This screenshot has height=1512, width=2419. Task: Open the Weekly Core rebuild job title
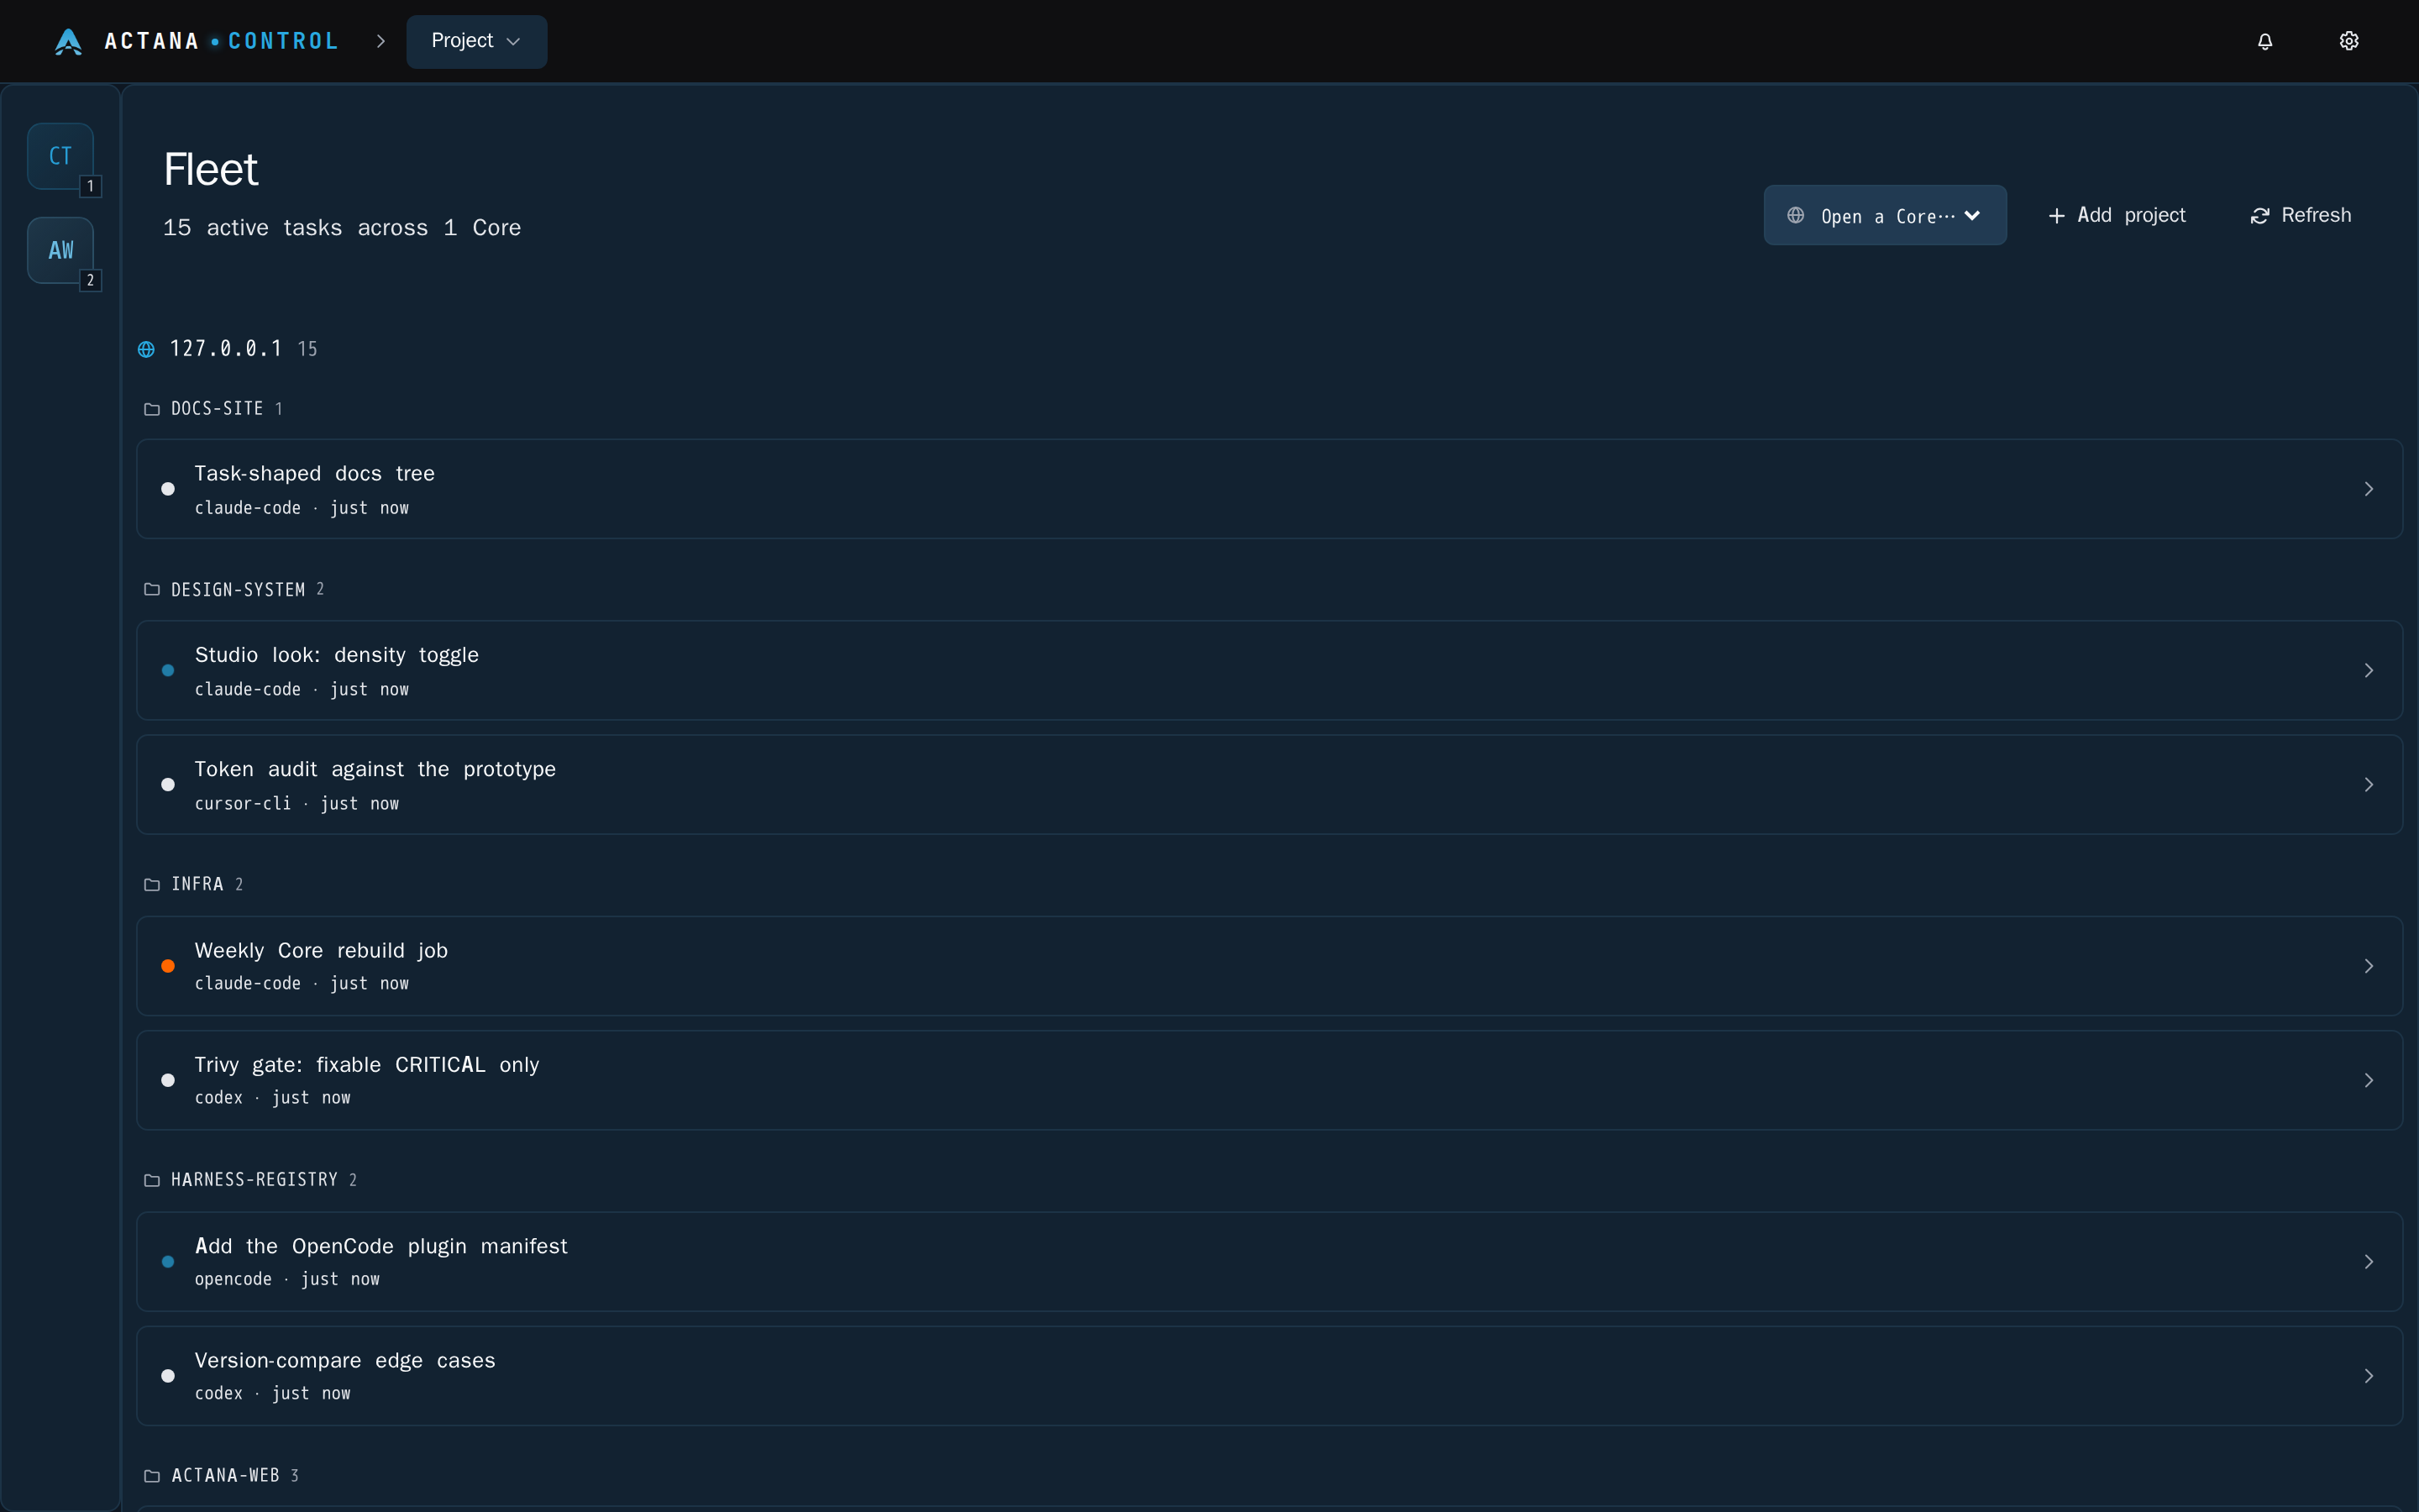(x=321, y=951)
